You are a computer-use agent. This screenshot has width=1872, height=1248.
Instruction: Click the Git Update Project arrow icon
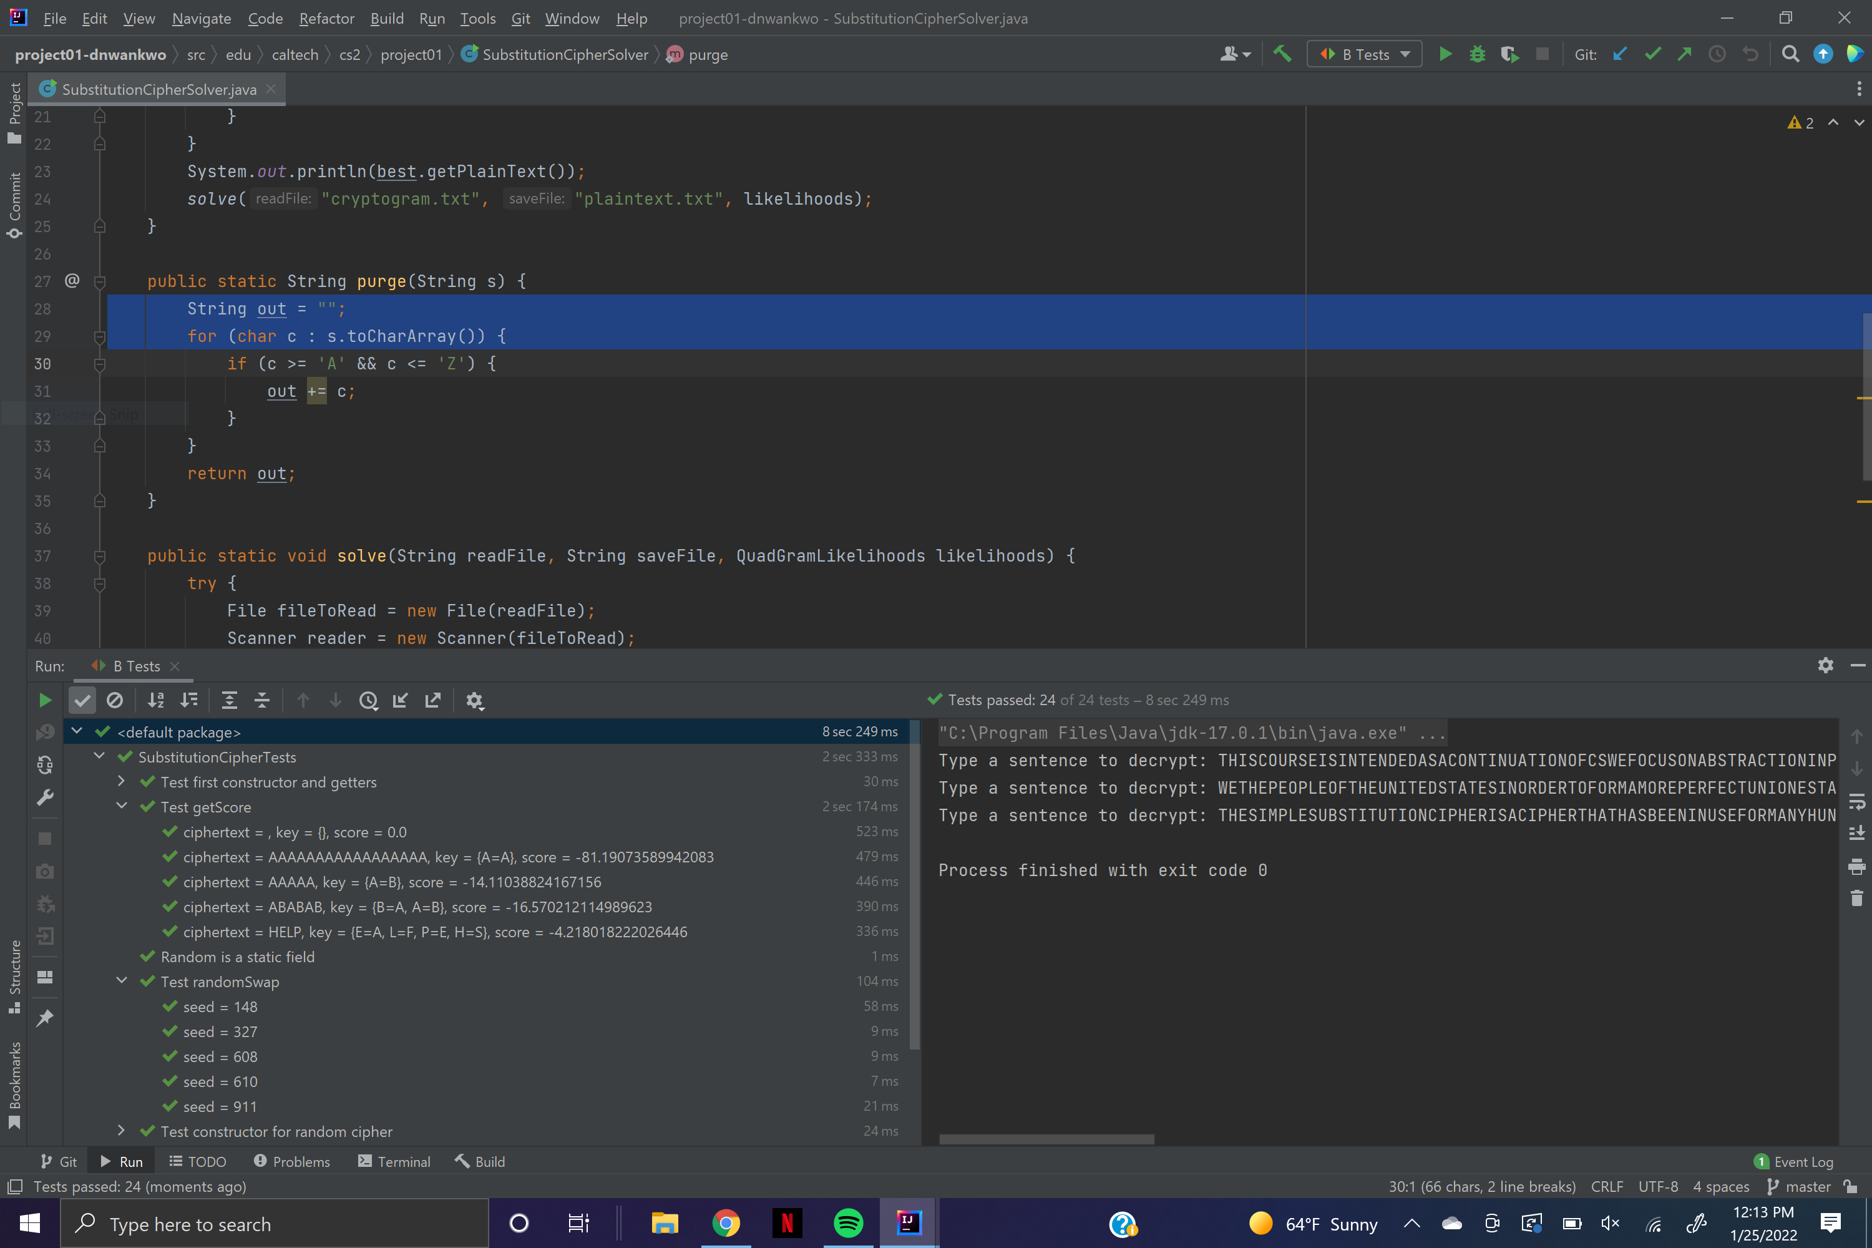pyautogui.click(x=1620, y=54)
